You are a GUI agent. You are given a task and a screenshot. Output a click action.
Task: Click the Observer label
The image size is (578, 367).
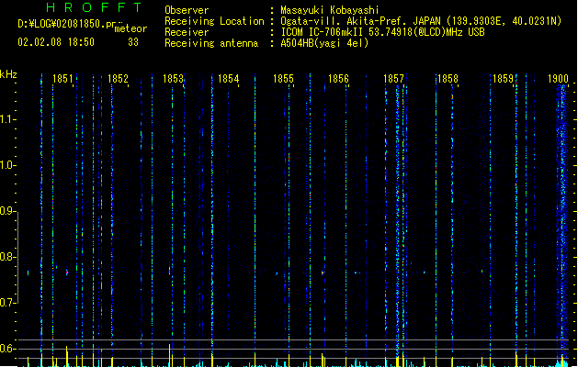click(x=187, y=10)
